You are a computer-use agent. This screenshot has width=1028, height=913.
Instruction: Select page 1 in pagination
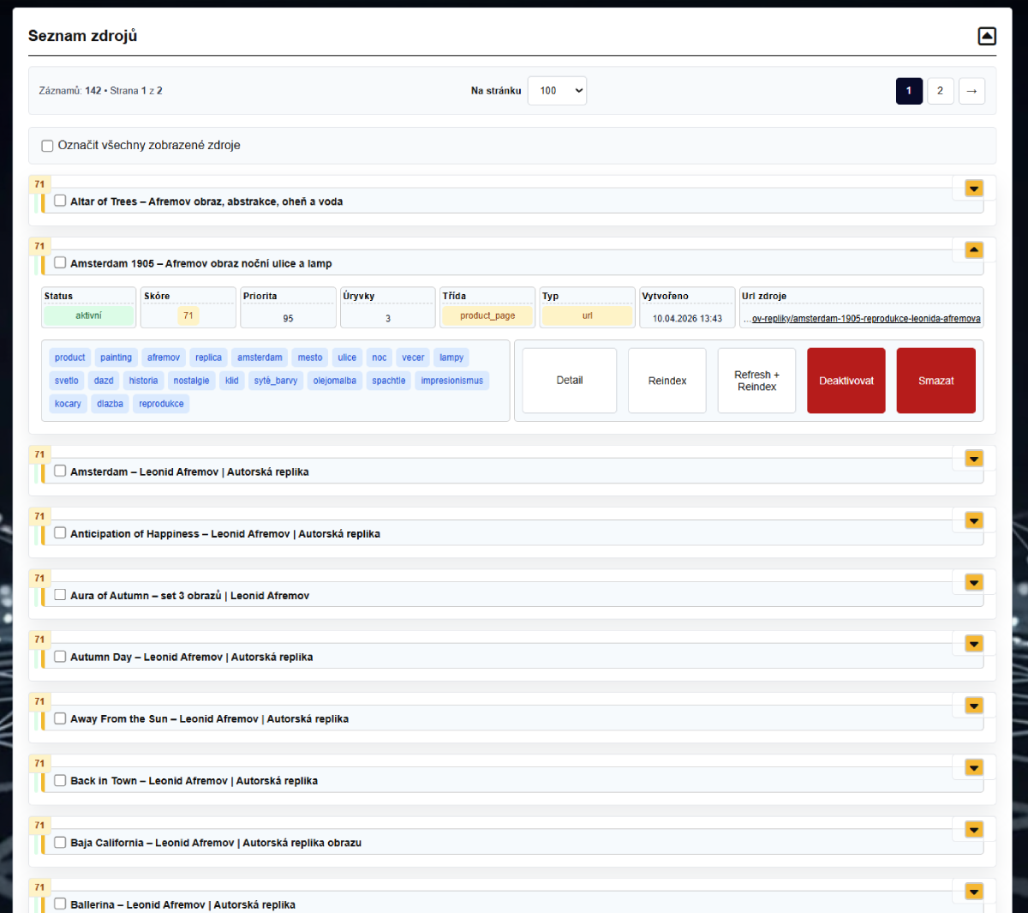(x=909, y=91)
